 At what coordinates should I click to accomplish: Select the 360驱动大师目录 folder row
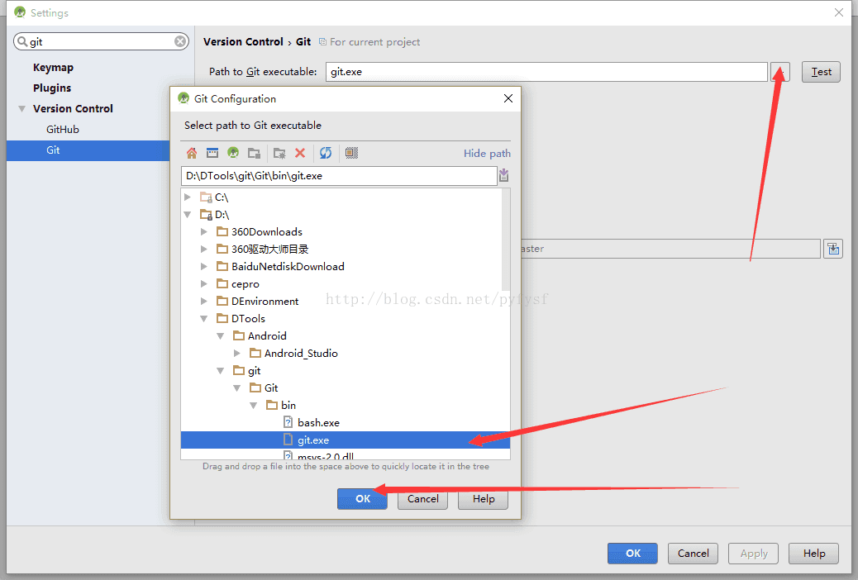click(341, 249)
